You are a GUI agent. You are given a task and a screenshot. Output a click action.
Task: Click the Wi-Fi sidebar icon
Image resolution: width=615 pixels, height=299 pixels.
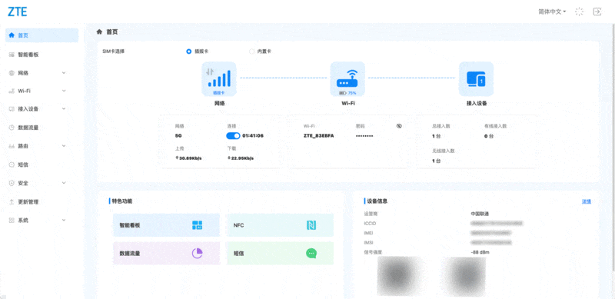click(12, 91)
